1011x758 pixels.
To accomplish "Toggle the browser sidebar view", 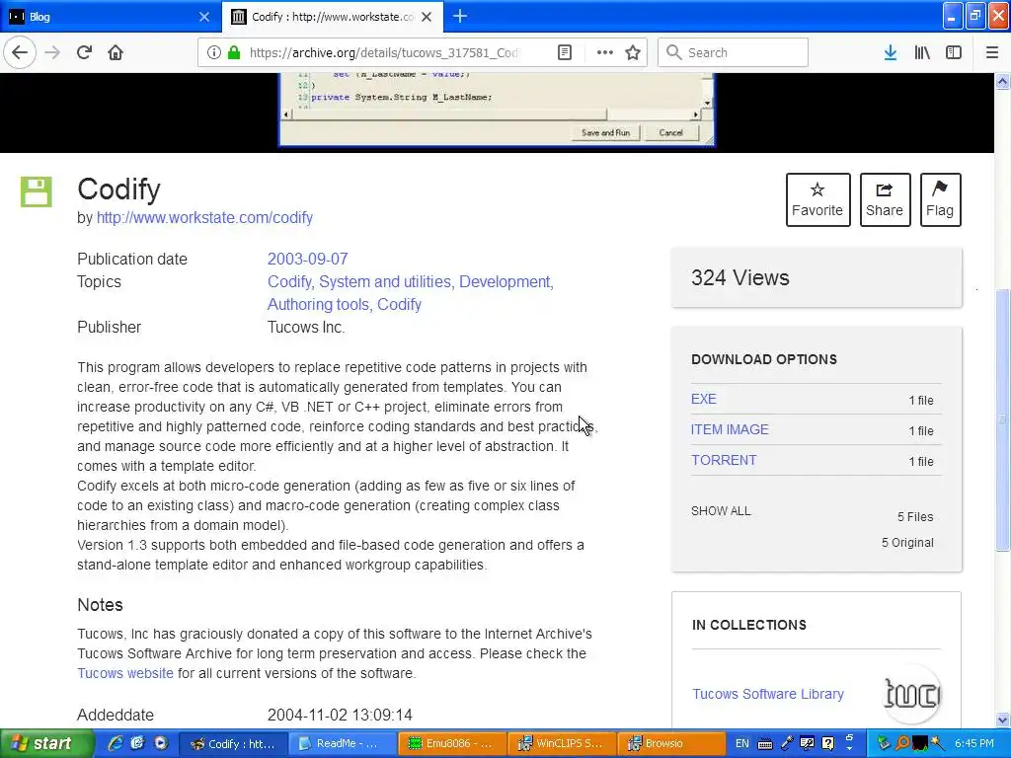I will coord(954,52).
